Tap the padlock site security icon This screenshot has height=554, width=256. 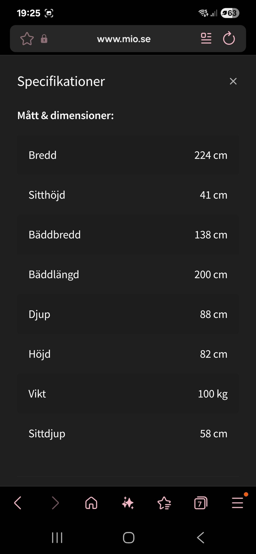click(x=44, y=39)
